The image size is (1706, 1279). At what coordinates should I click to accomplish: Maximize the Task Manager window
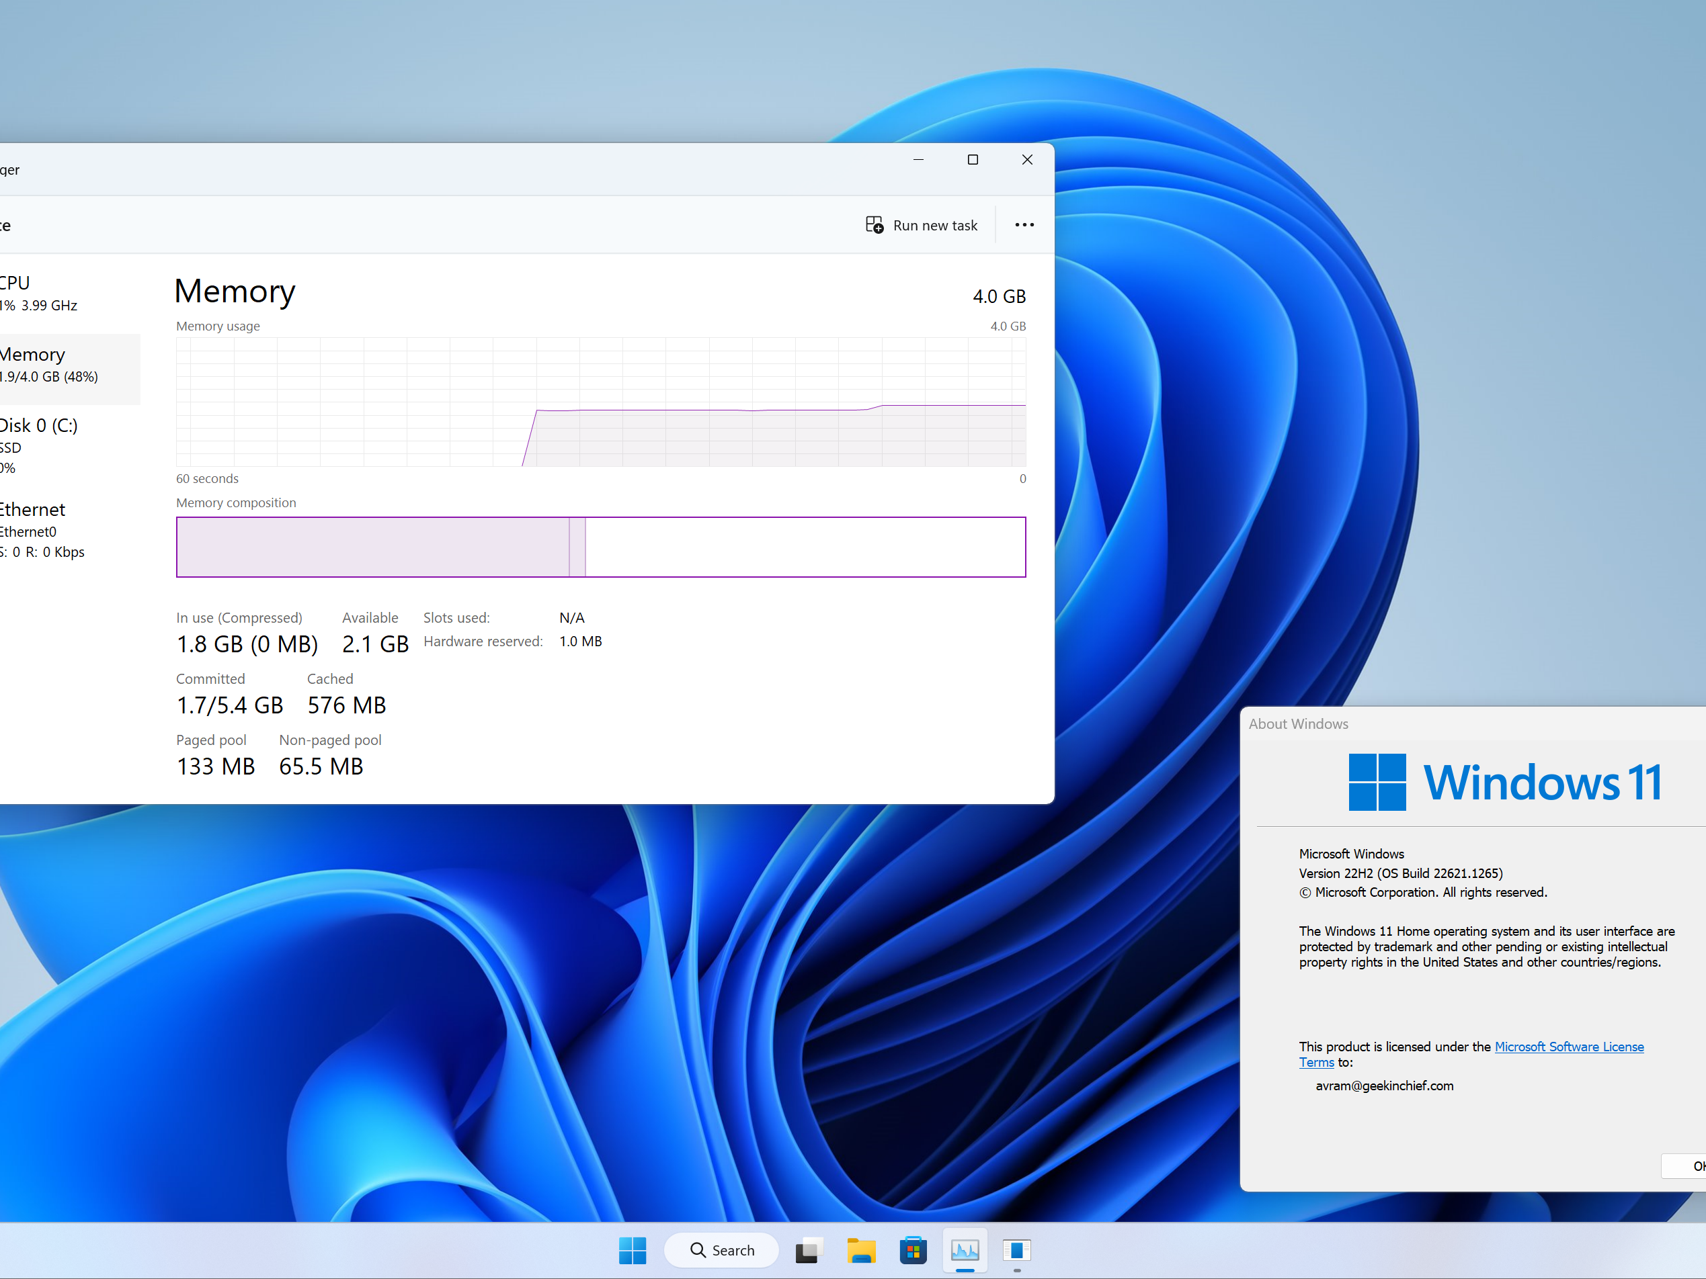coord(973,160)
